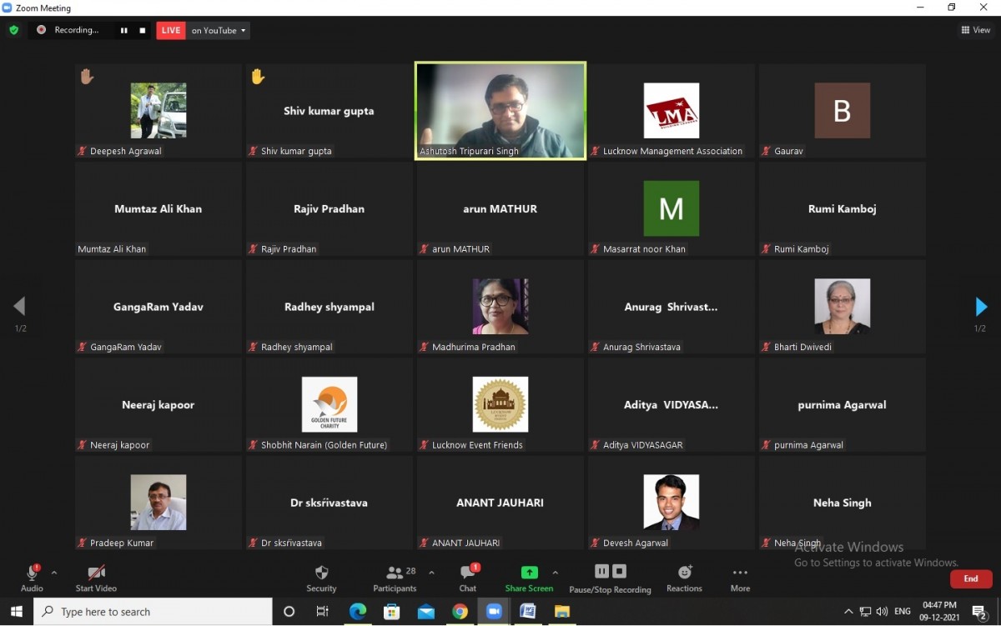Viewport: 1001px width, 626px height.
Task: Open the Reactions menu
Action: point(685,578)
